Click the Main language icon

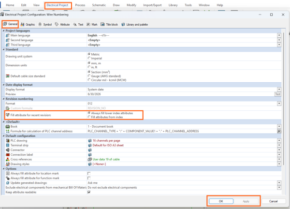click(8, 35)
